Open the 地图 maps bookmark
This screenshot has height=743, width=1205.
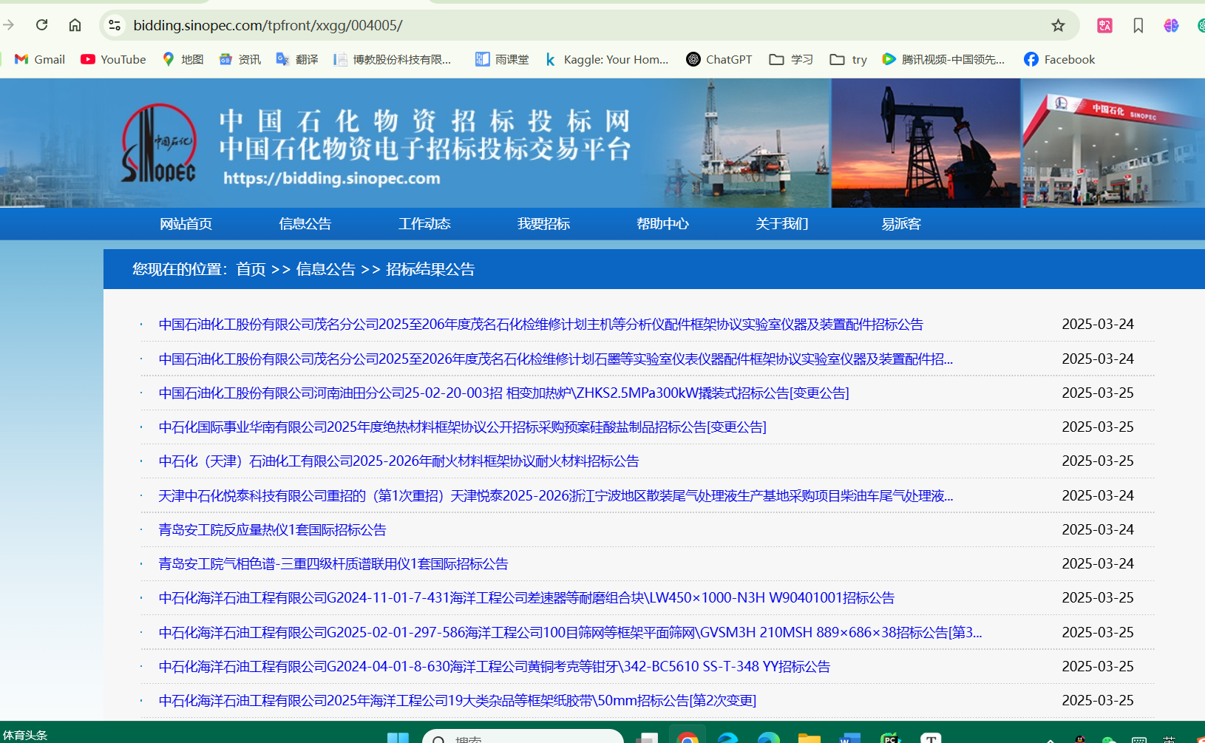pyautogui.click(x=183, y=59)
